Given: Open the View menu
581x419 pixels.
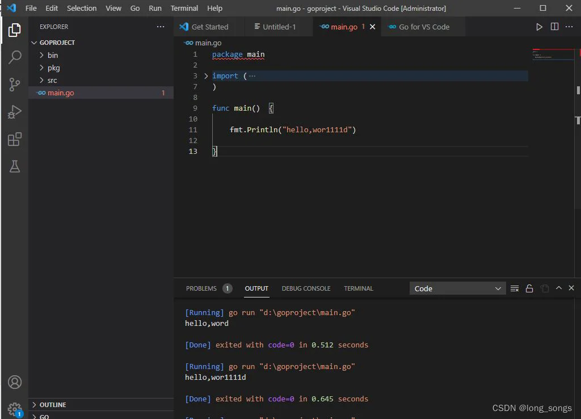Looking at the screenshot, I should click(113, 8).
